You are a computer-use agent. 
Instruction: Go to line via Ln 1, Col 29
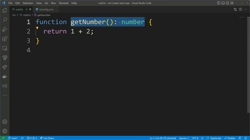[163, 138]
